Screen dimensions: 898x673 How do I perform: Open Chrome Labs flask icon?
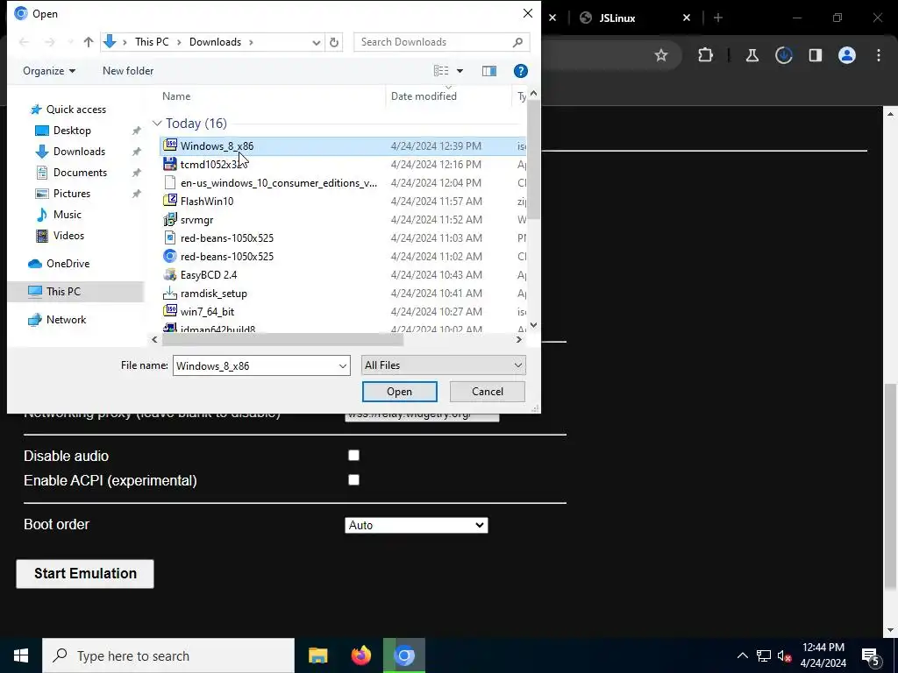pyautogui.click(x=752, y=55)
